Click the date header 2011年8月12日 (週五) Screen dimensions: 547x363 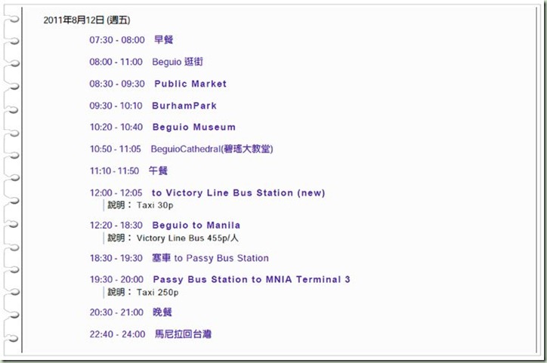(x=87, y=20)
